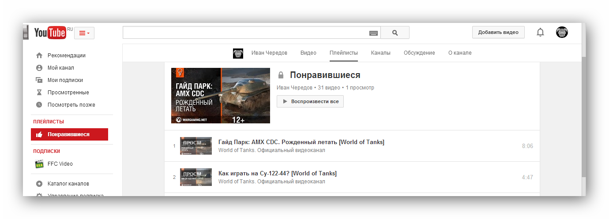Screen dimensions: 609x219
Task: Click the subscriptions icon beside Мои подписки
Action: (x=39, y=80)
